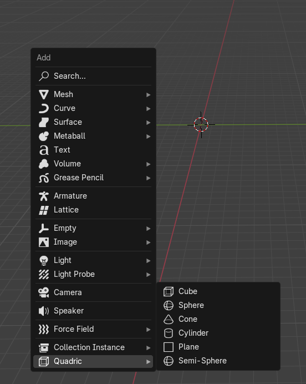Viewport: 306px width, 384px height.
Task: Add a Quadric Sphere
Action: (x=218, y=305)
